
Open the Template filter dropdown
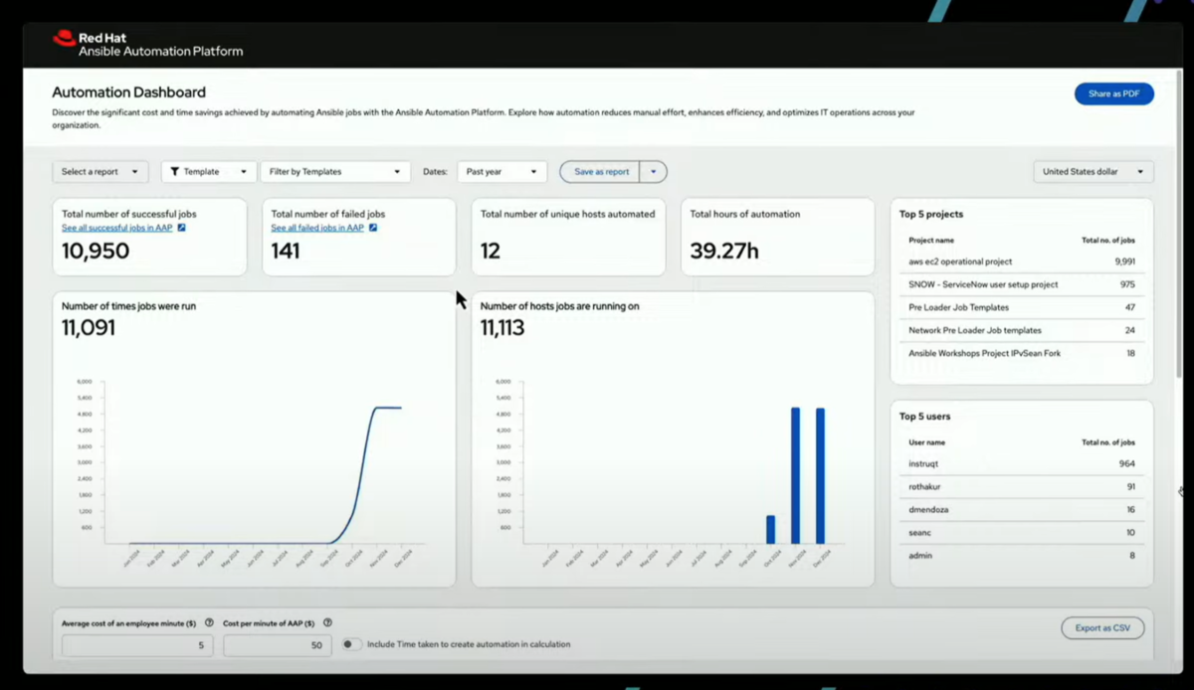[209, 172]
